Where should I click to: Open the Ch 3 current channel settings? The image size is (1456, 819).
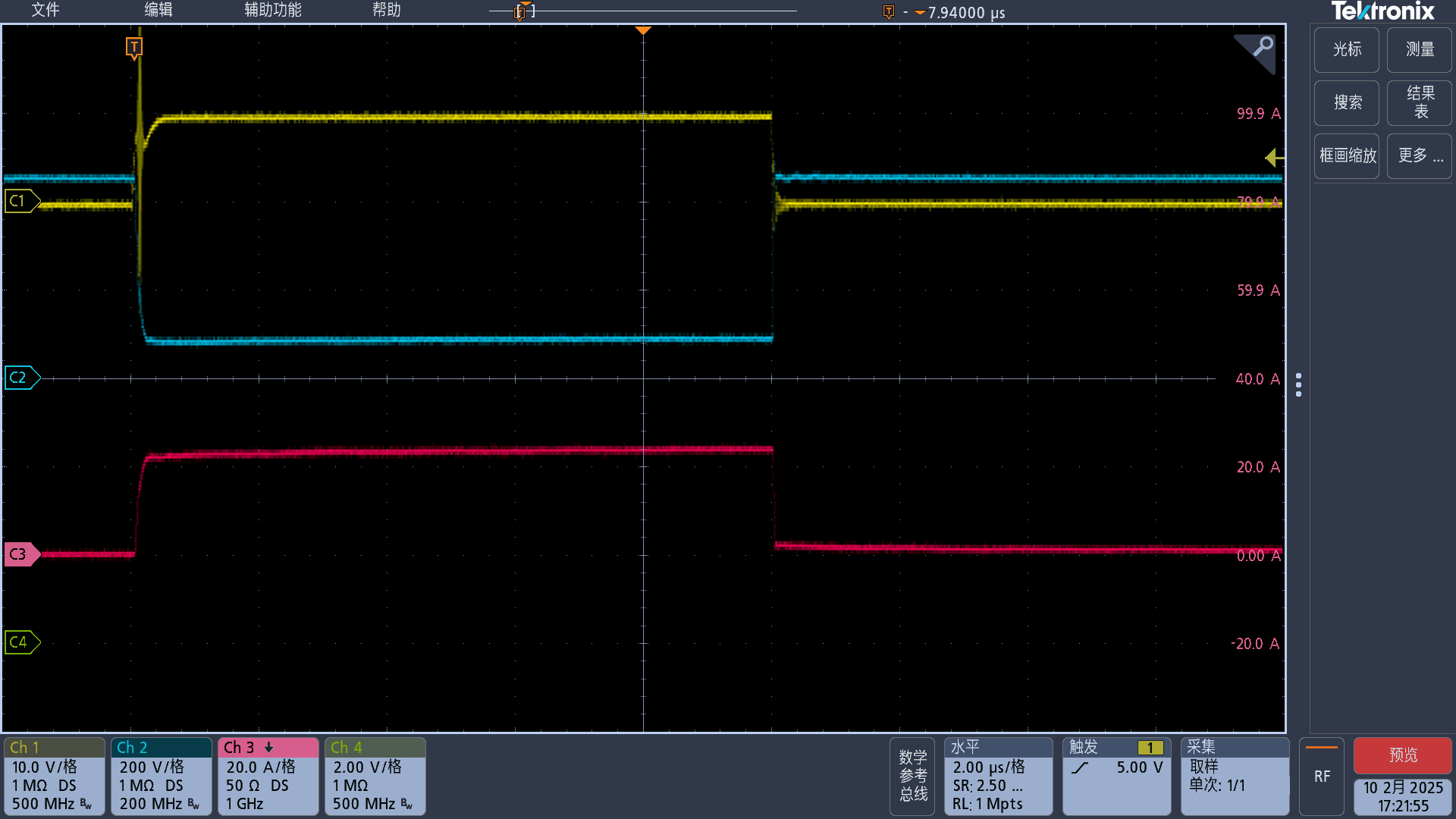pos(268,776)
